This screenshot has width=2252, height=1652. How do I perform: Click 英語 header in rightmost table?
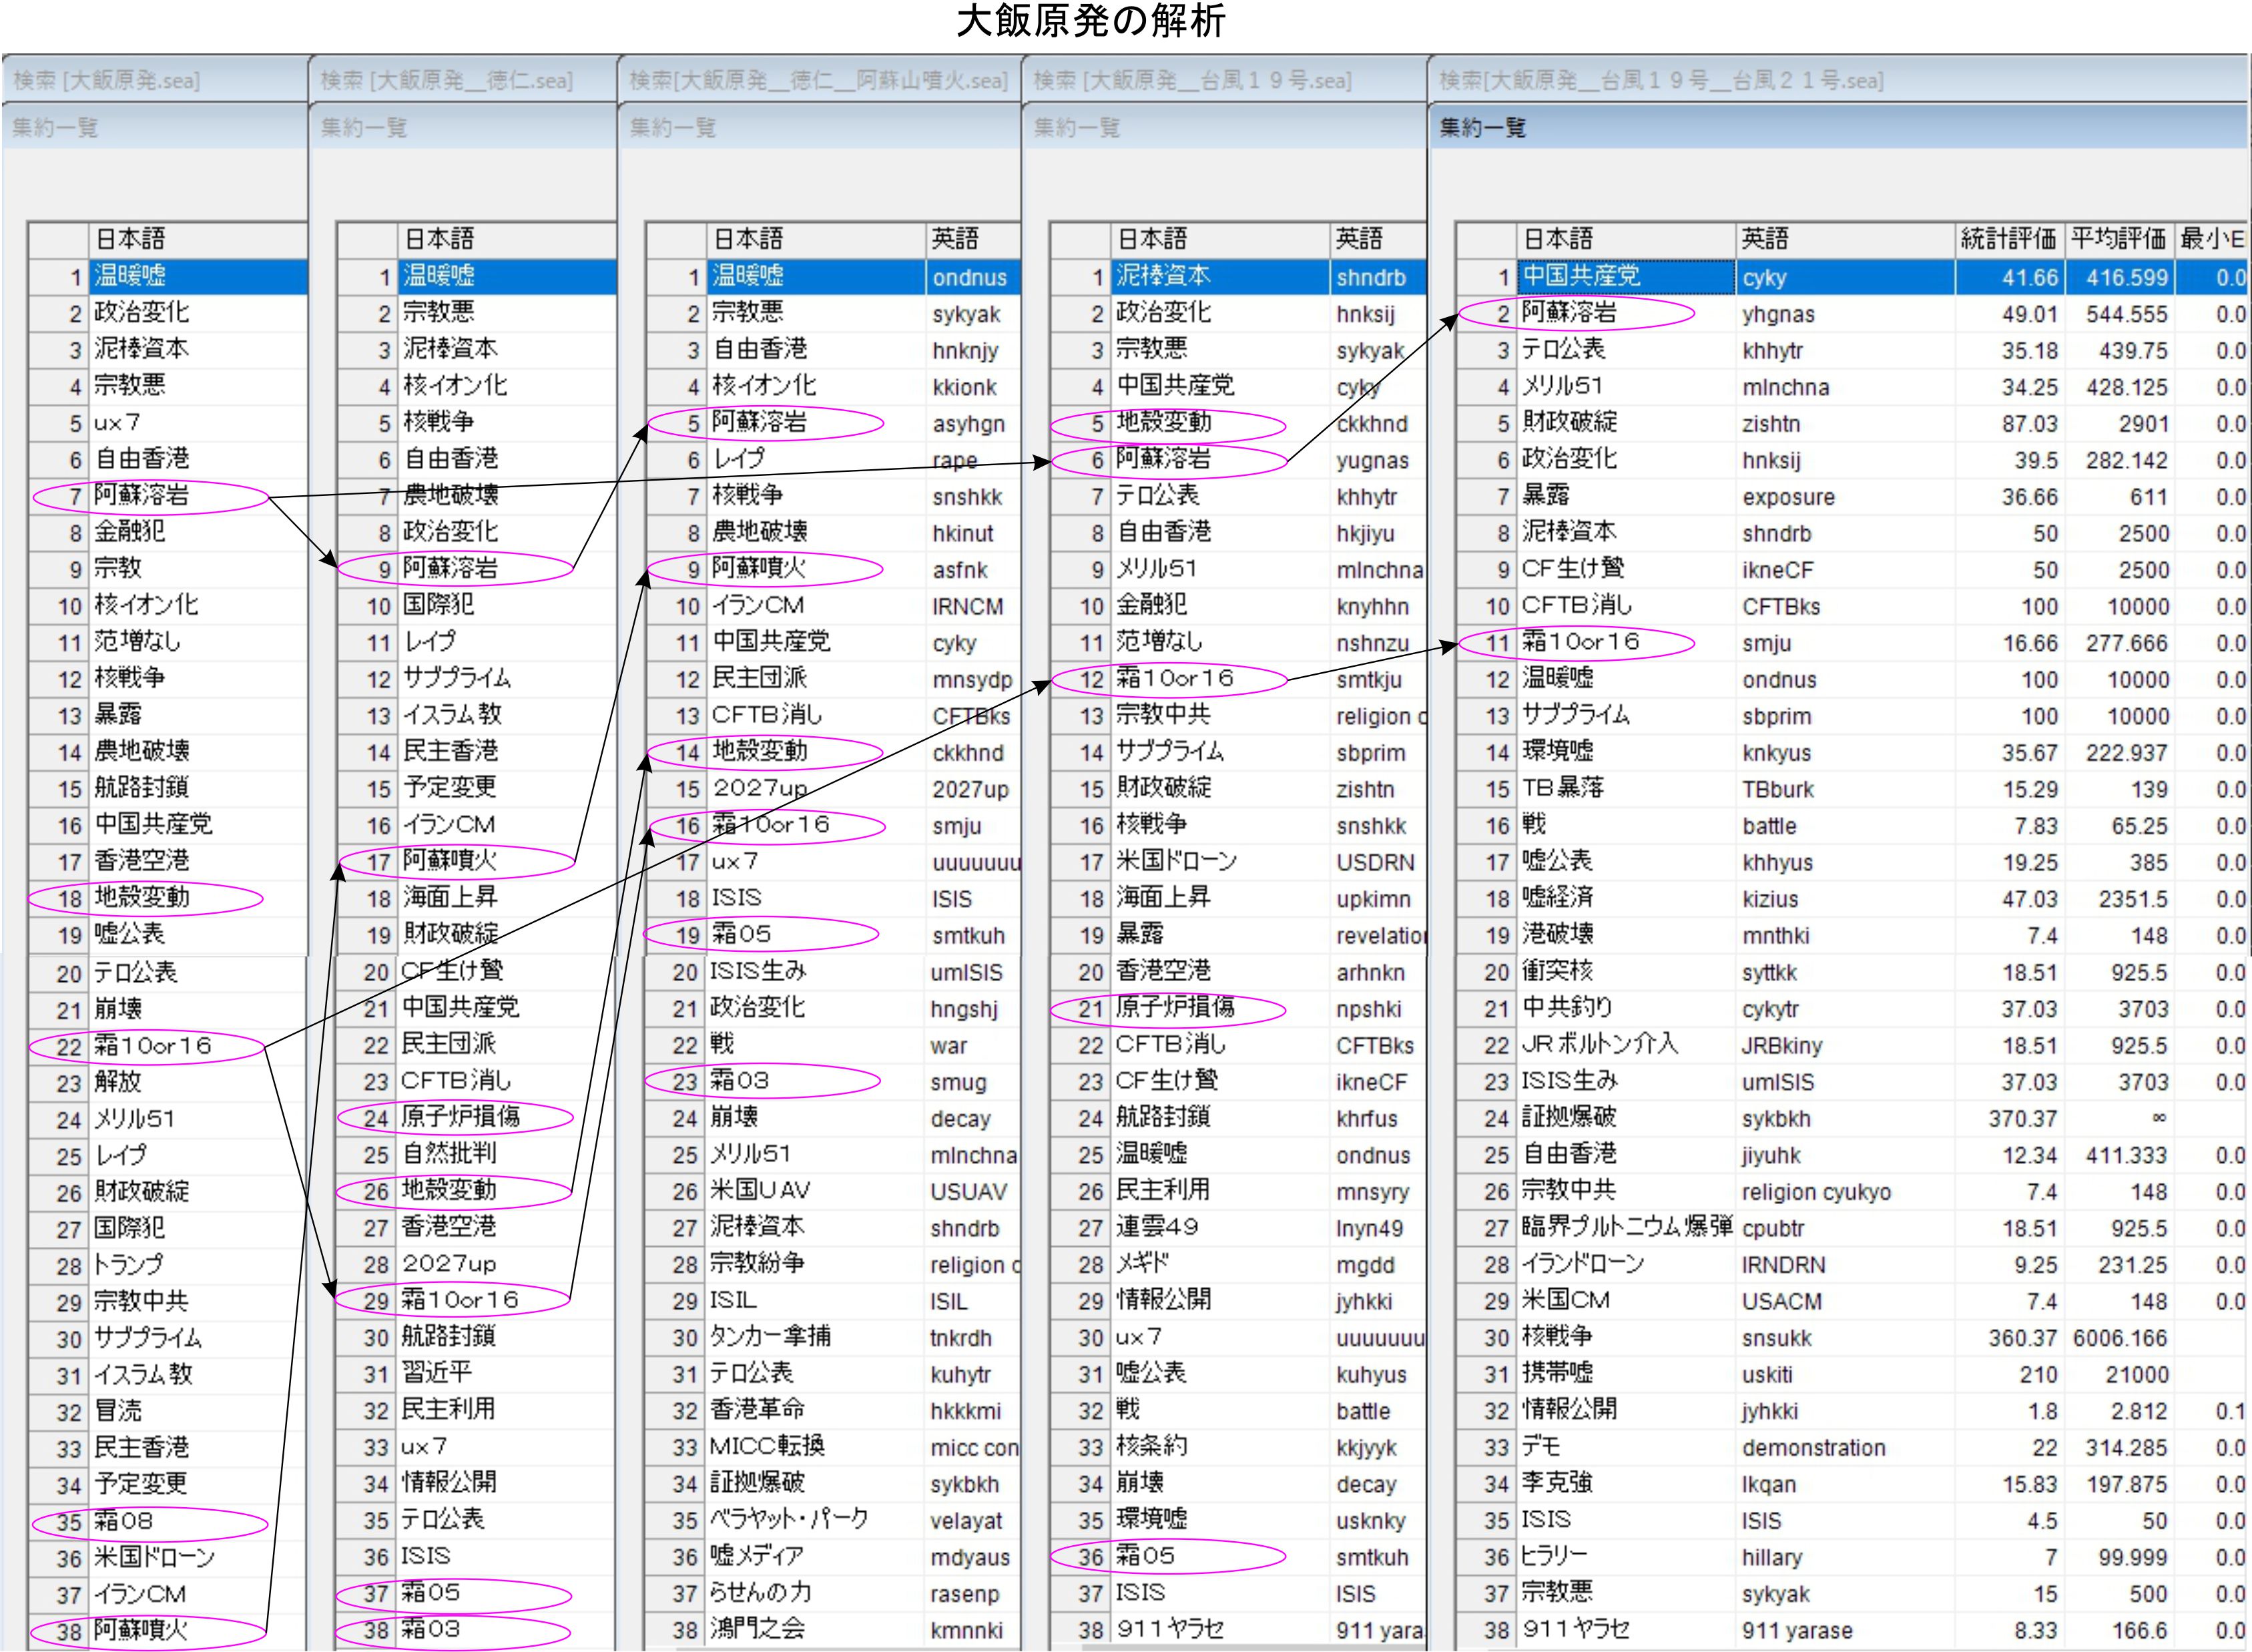(x=1765, y=239)
